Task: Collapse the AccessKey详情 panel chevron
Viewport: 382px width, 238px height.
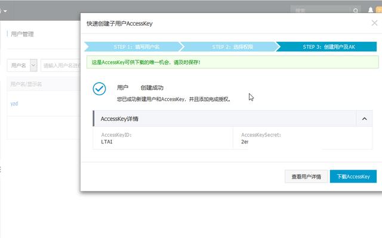Action: pos(364,119)
